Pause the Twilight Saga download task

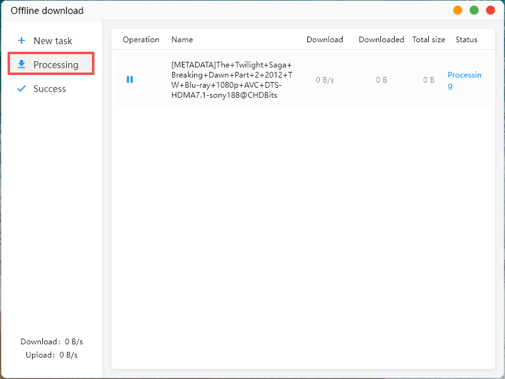(130, 79)
